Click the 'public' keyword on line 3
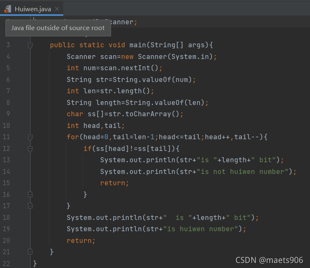This screenshot has height=268, width=310. (x=62, y=45)
